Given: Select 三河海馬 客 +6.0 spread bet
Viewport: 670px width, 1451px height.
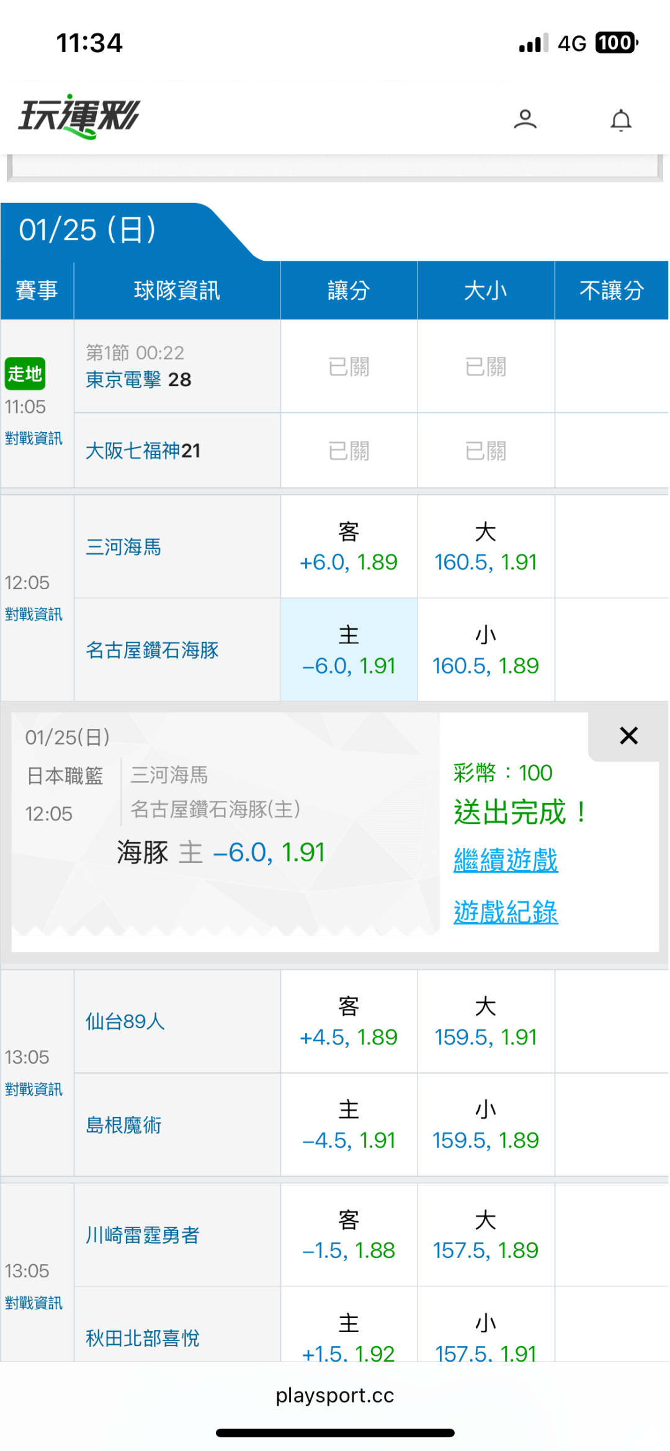Looking at the screenshot, I should (x=349, y=547).
